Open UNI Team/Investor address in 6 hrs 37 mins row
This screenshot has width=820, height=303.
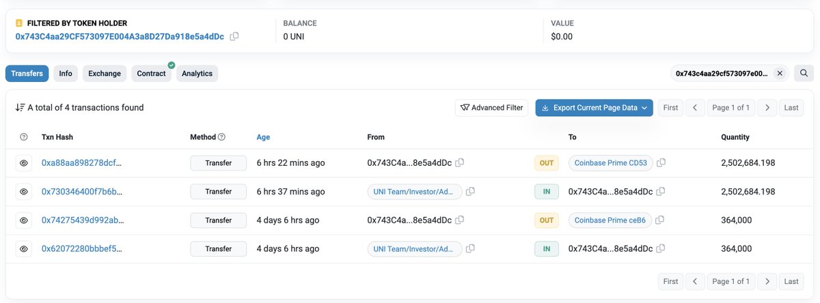pos(415,192)
